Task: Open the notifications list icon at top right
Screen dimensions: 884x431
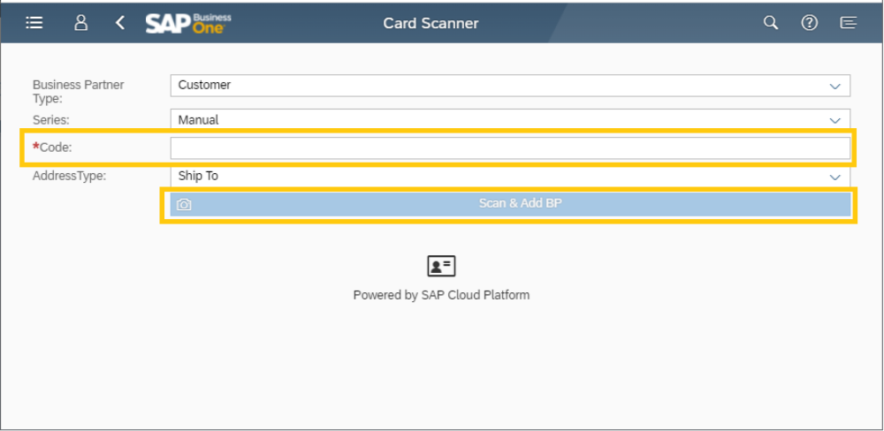Action: click(x=849, y=23)
